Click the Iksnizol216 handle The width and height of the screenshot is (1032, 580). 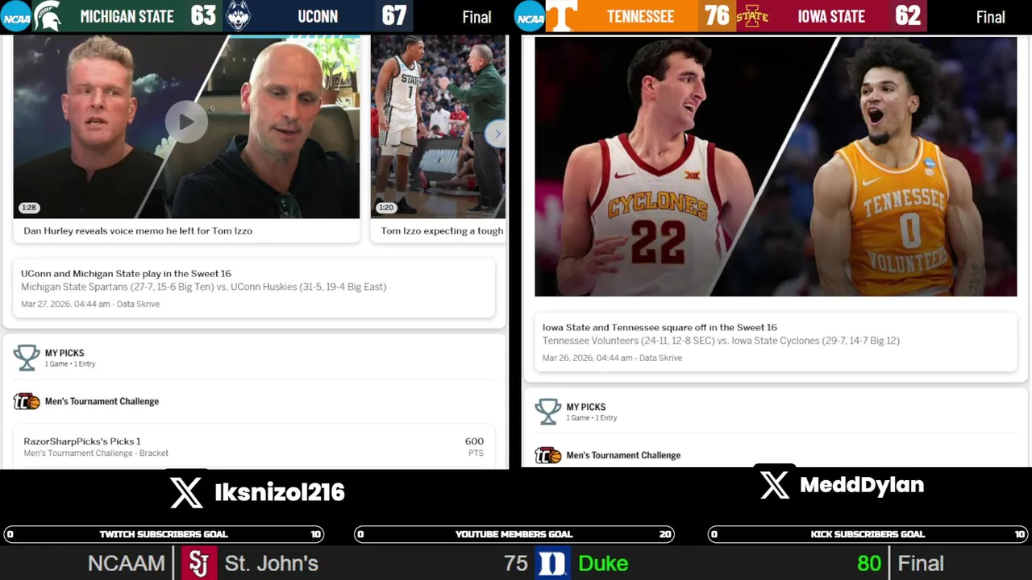pyautogui.click(x=280, y=492)
